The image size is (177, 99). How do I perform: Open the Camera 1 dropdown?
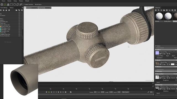[32, 8]
